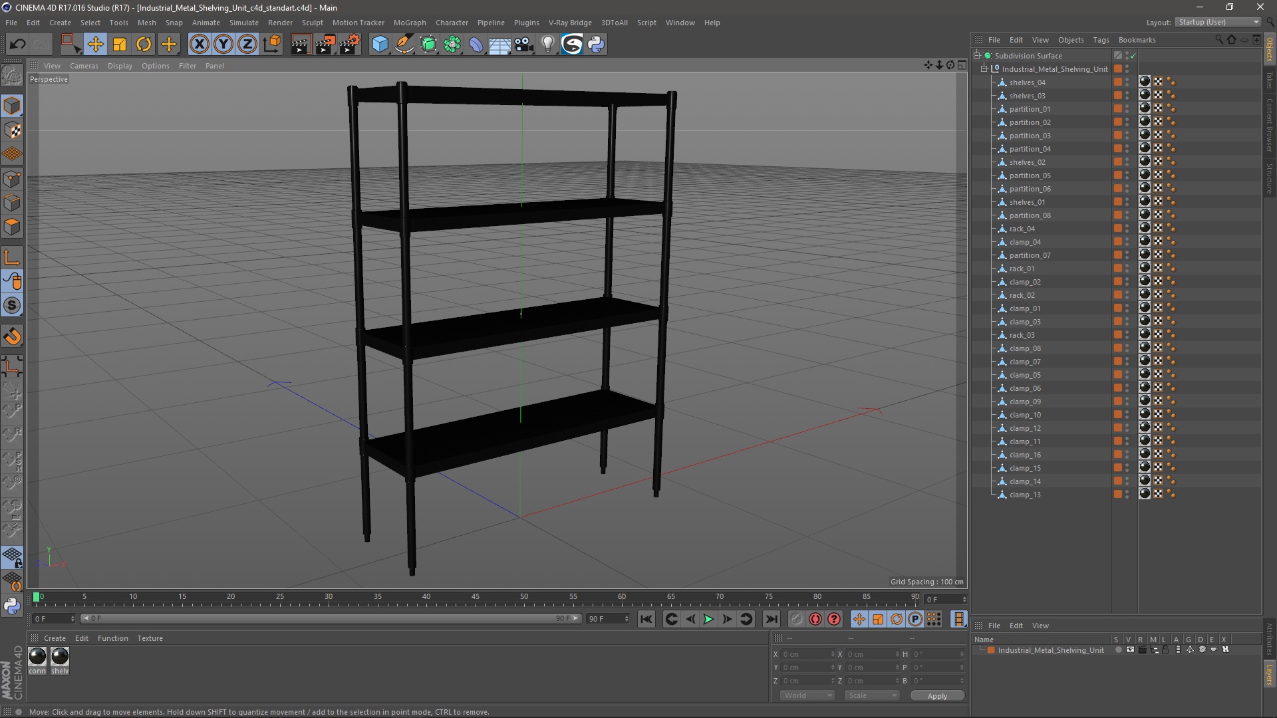Open Objects panel Bookmarks menu
This screenshot has height=718, width=1277.
pos(1137,40)
